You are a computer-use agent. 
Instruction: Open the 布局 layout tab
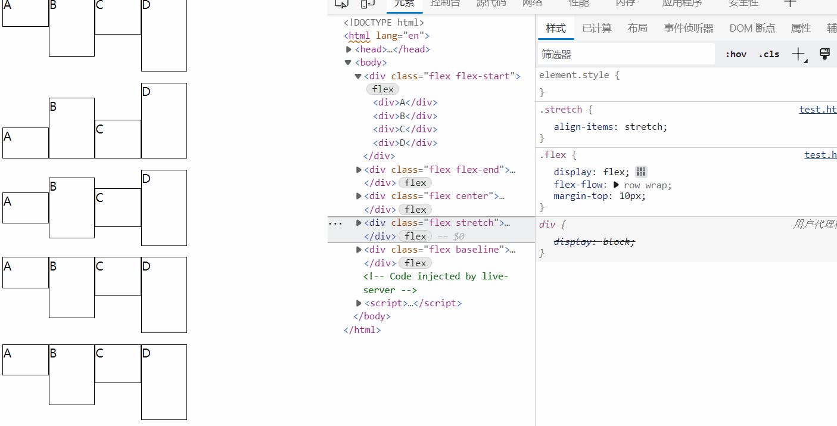(x=637, y=28)
